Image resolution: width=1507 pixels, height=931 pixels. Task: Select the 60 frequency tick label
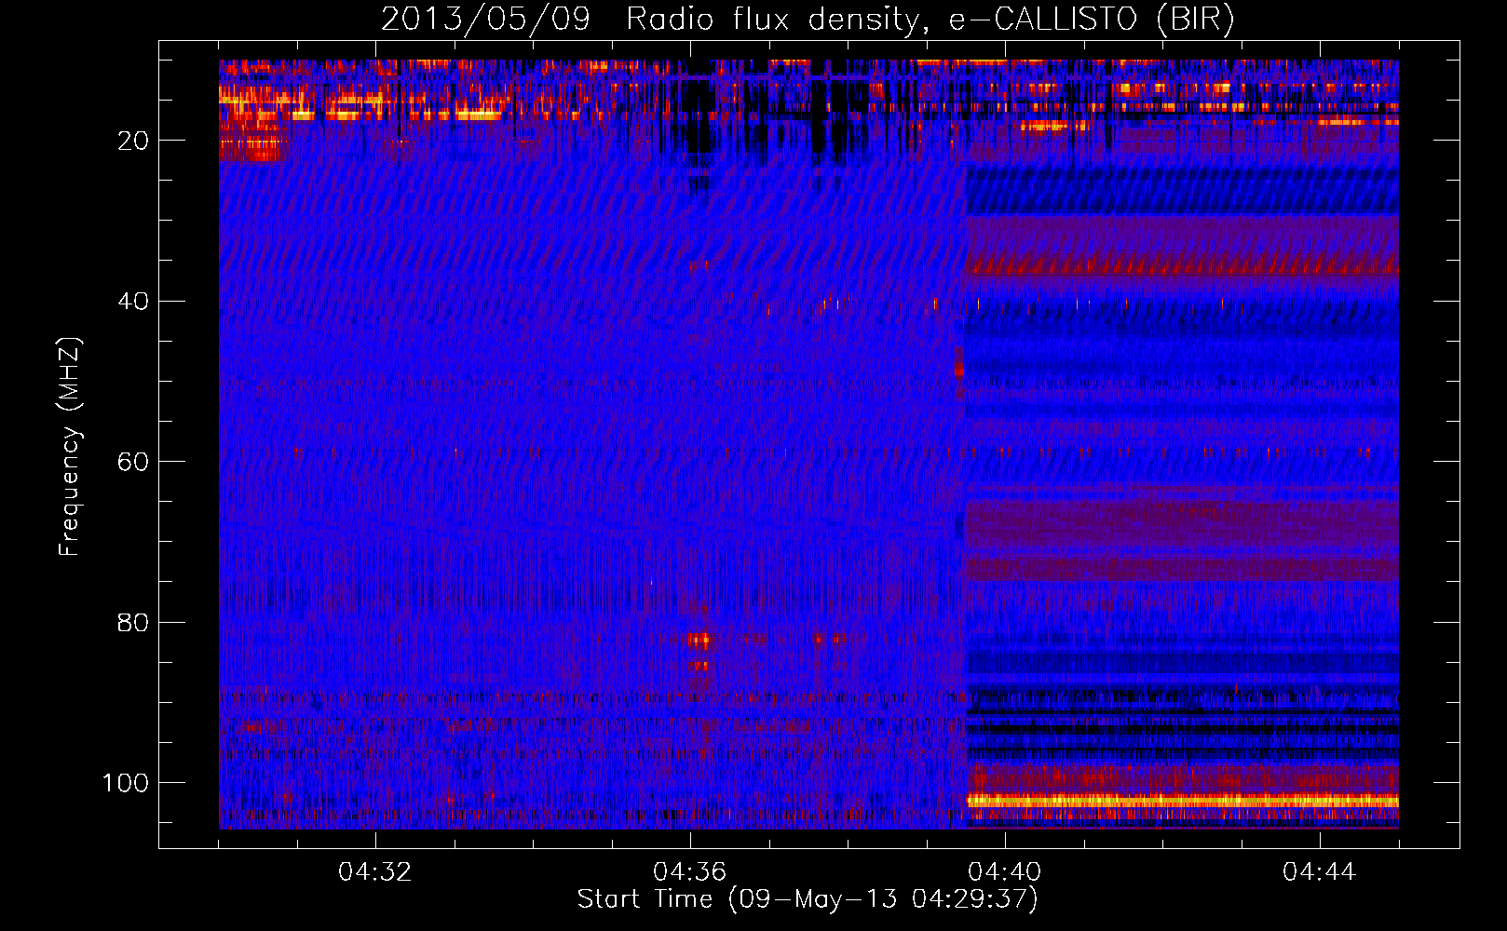133,462
